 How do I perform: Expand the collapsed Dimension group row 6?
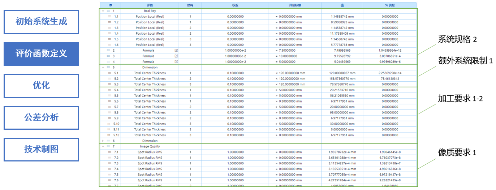click(103, 141)
